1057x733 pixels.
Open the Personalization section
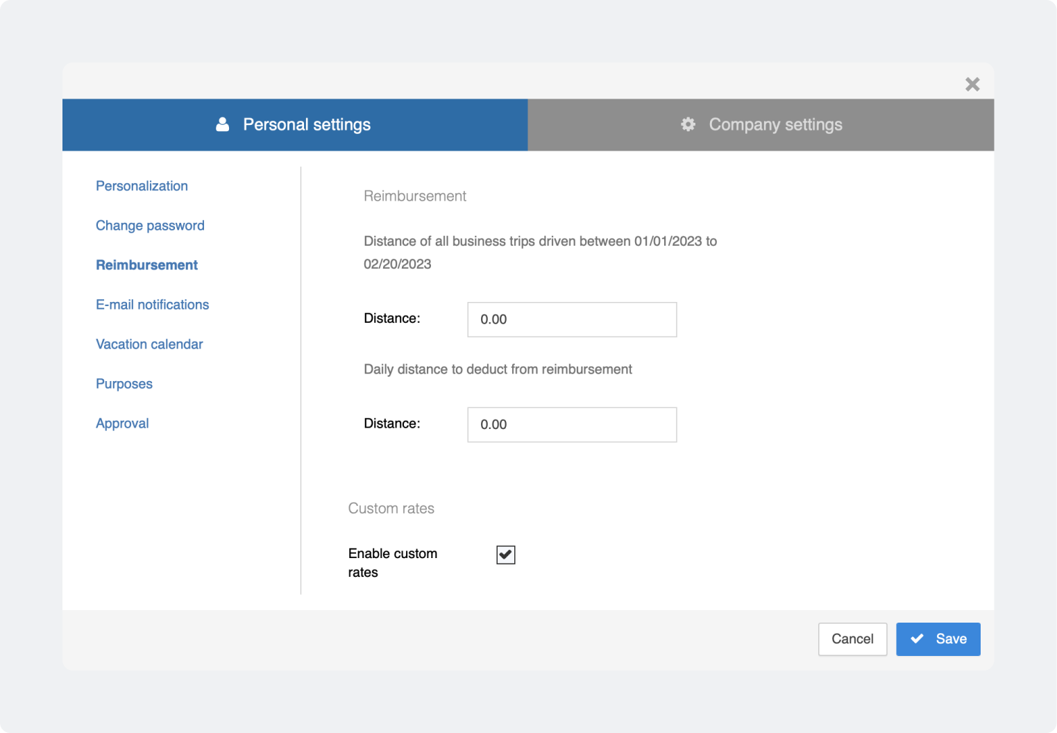142,186
